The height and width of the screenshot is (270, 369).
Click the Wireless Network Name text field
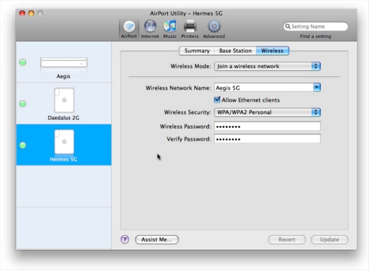coord(264,87)
